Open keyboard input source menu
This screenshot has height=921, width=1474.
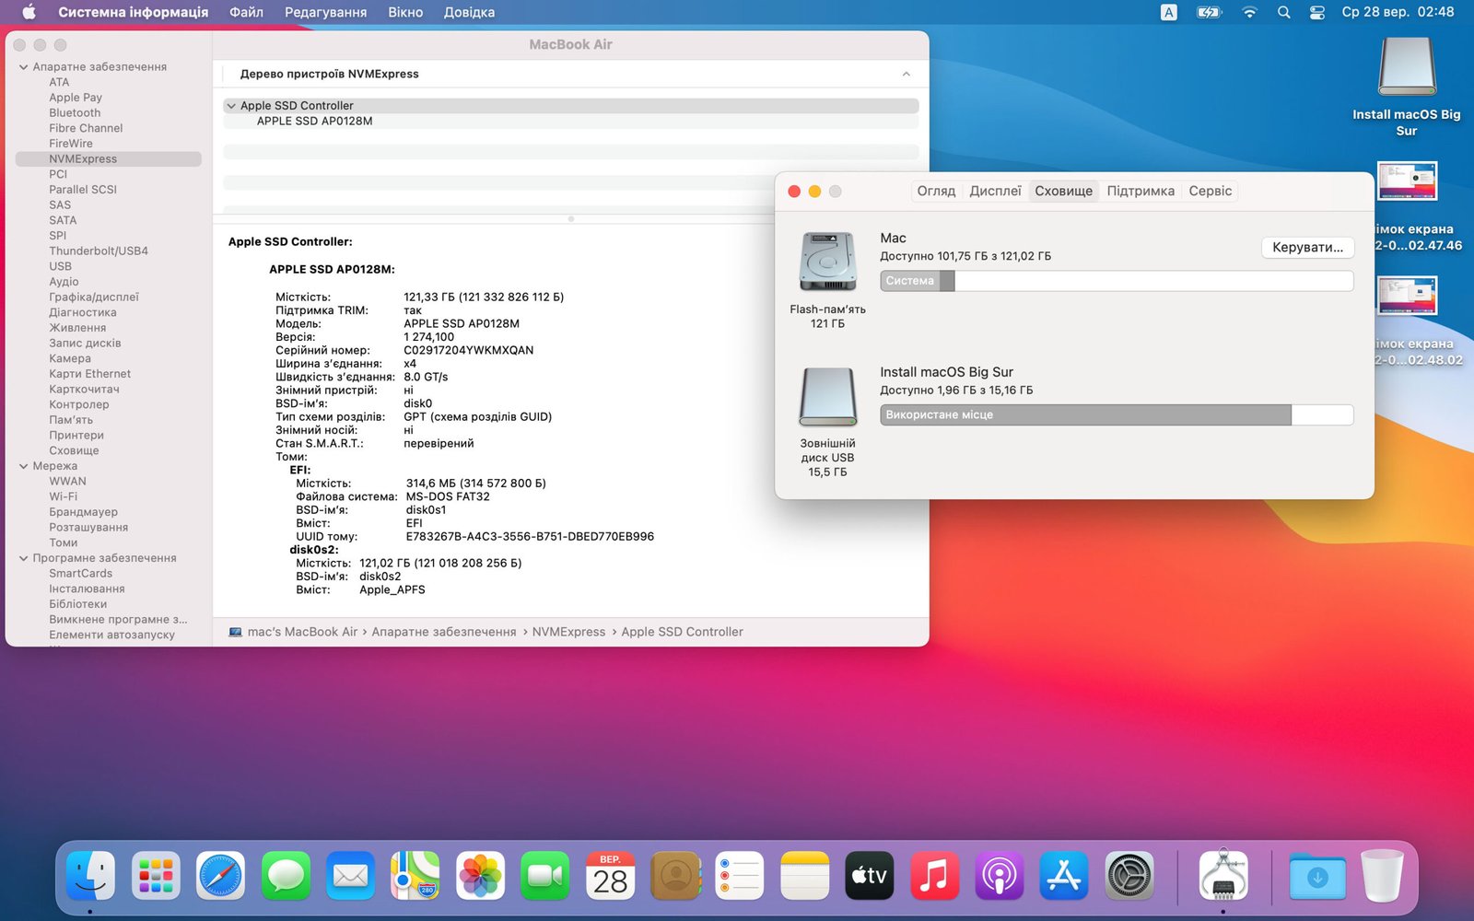pos(1168,12)
